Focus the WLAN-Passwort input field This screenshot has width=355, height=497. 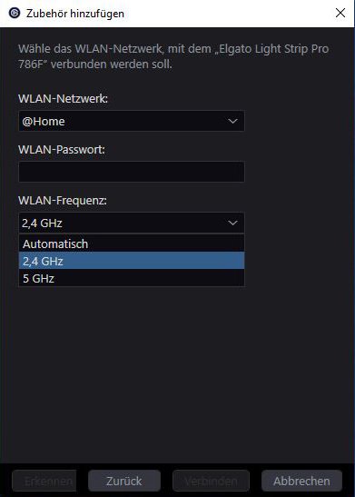pyautogui.click(x=132, y=172)
